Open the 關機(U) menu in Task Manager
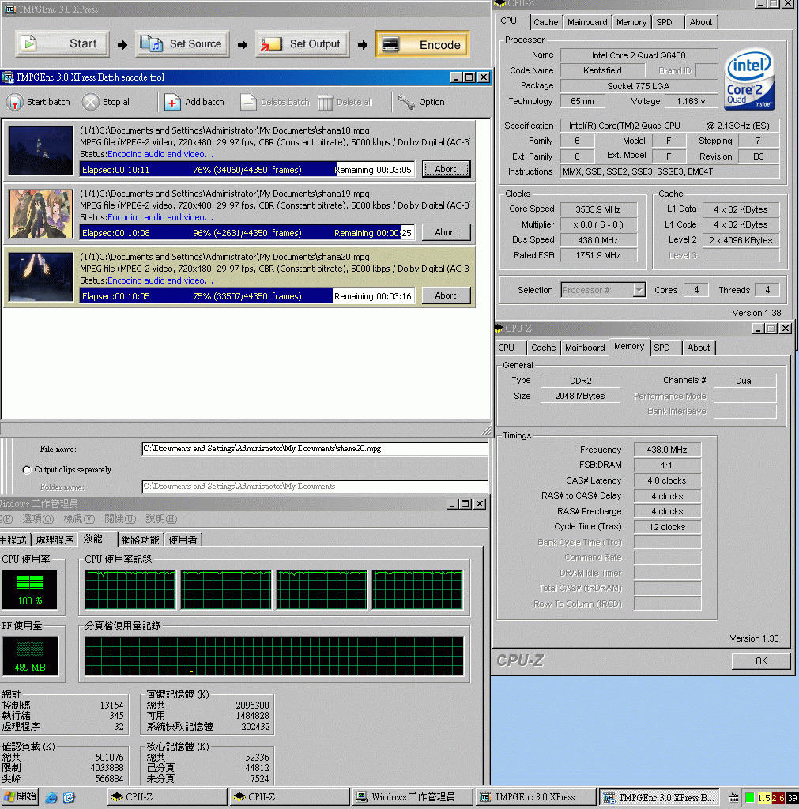The height and width of the screenshot is (809, 799). point(120,519)
